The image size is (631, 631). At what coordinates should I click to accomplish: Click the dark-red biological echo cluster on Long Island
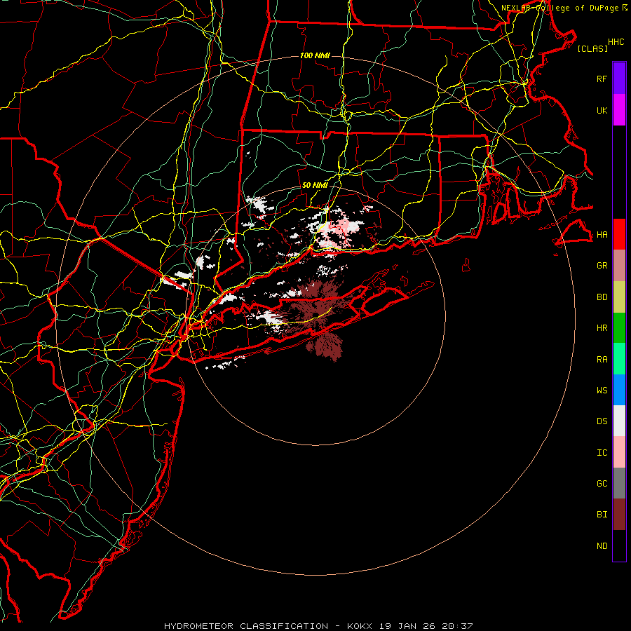pyautogui.click(x=318, y=310)
